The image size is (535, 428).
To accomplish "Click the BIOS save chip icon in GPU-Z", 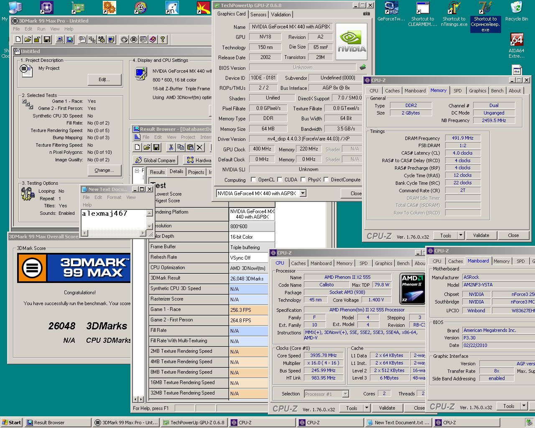I will [363, 67].
